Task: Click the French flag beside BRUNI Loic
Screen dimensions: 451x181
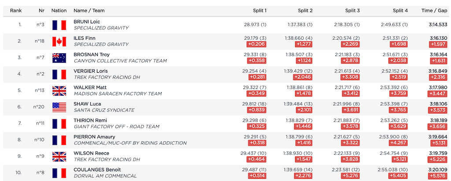Action: [x=59, y=25]
